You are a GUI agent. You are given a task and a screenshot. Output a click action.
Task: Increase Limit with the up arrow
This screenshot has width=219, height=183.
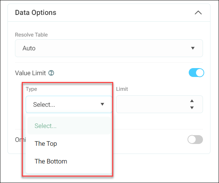(192, 101)
